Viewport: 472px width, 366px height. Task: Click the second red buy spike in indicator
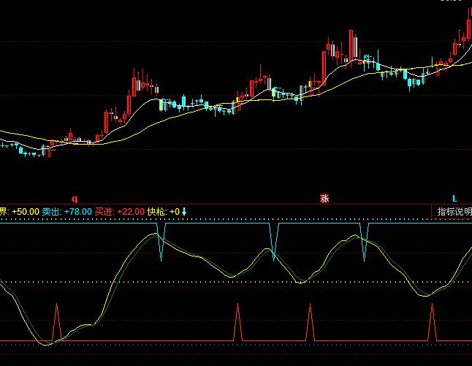pyautogui.click(x=237, y=321)
